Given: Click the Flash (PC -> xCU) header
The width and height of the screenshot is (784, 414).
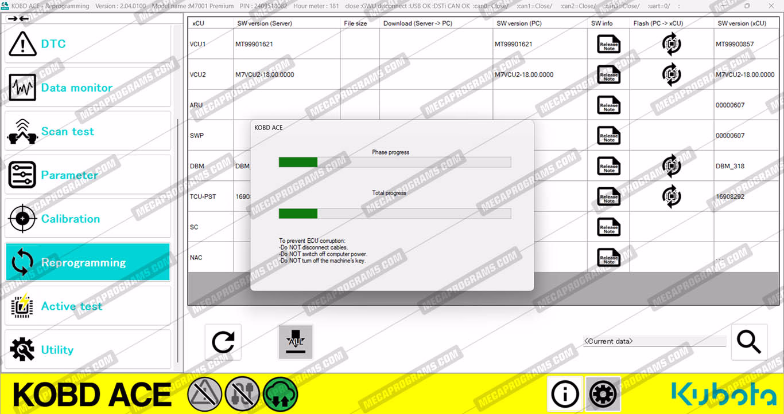Looking at the screenshot, I should [672, 23].
